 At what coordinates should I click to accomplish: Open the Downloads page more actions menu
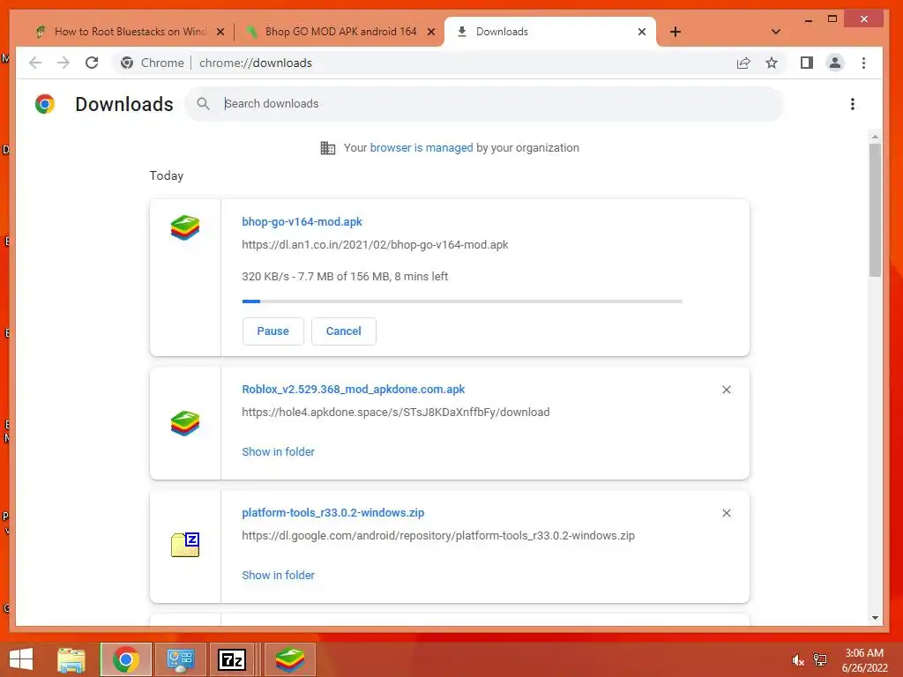(853, 104)
